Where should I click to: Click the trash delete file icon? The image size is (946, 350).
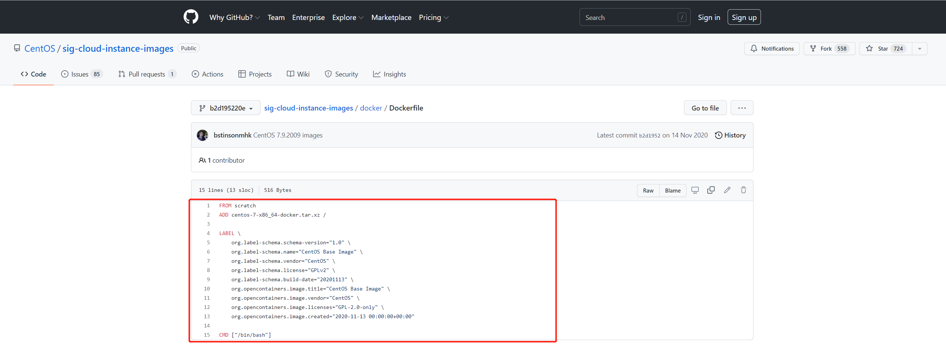point(744,190)
